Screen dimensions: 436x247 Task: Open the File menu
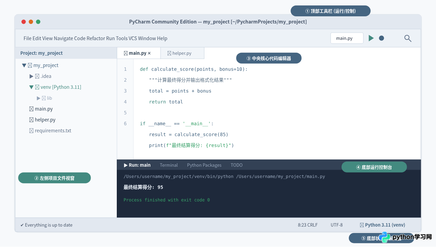click(27, 38)
